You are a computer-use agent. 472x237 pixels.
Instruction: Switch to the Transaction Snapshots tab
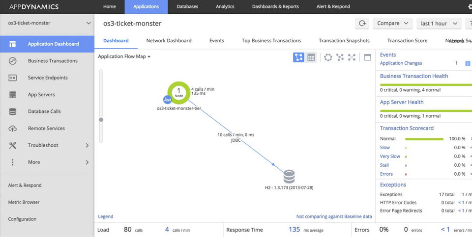point(344,41)
